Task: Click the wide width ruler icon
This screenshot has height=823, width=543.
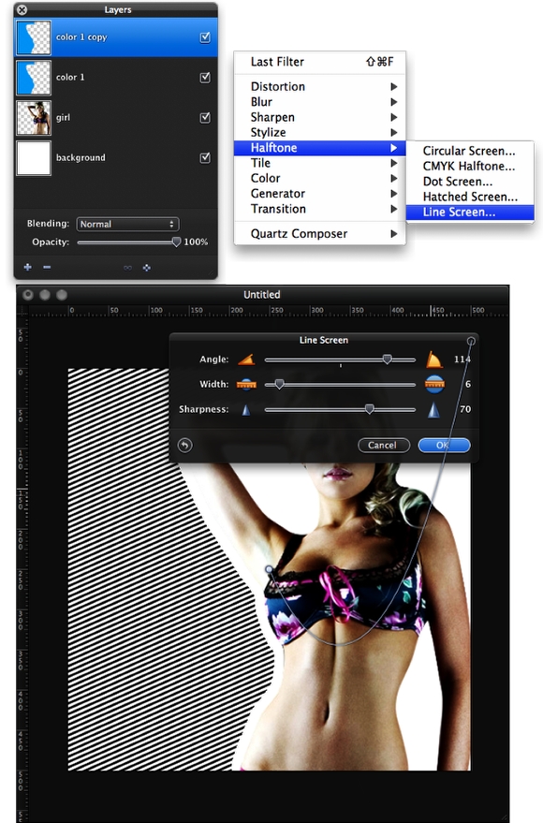Action: [x=434, y=384]
